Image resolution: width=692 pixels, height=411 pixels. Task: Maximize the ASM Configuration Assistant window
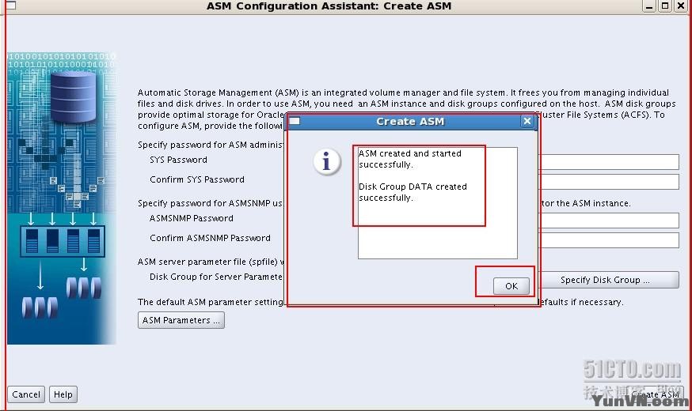tap(664, 6)
